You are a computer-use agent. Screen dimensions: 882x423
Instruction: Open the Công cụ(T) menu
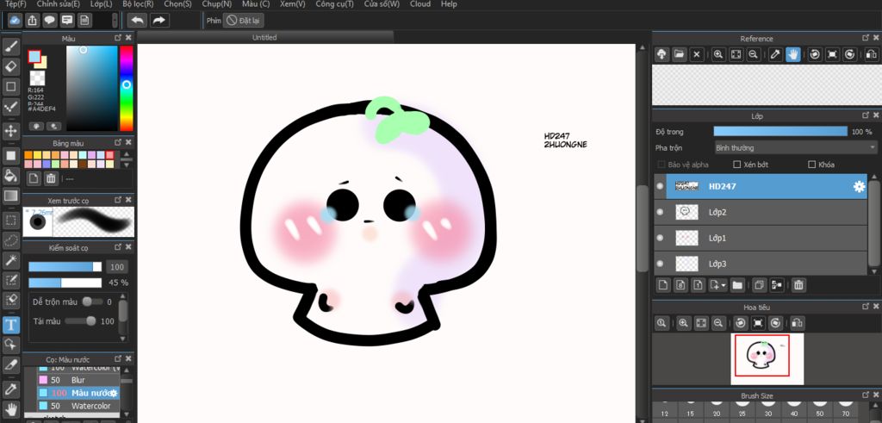[335, 4]
